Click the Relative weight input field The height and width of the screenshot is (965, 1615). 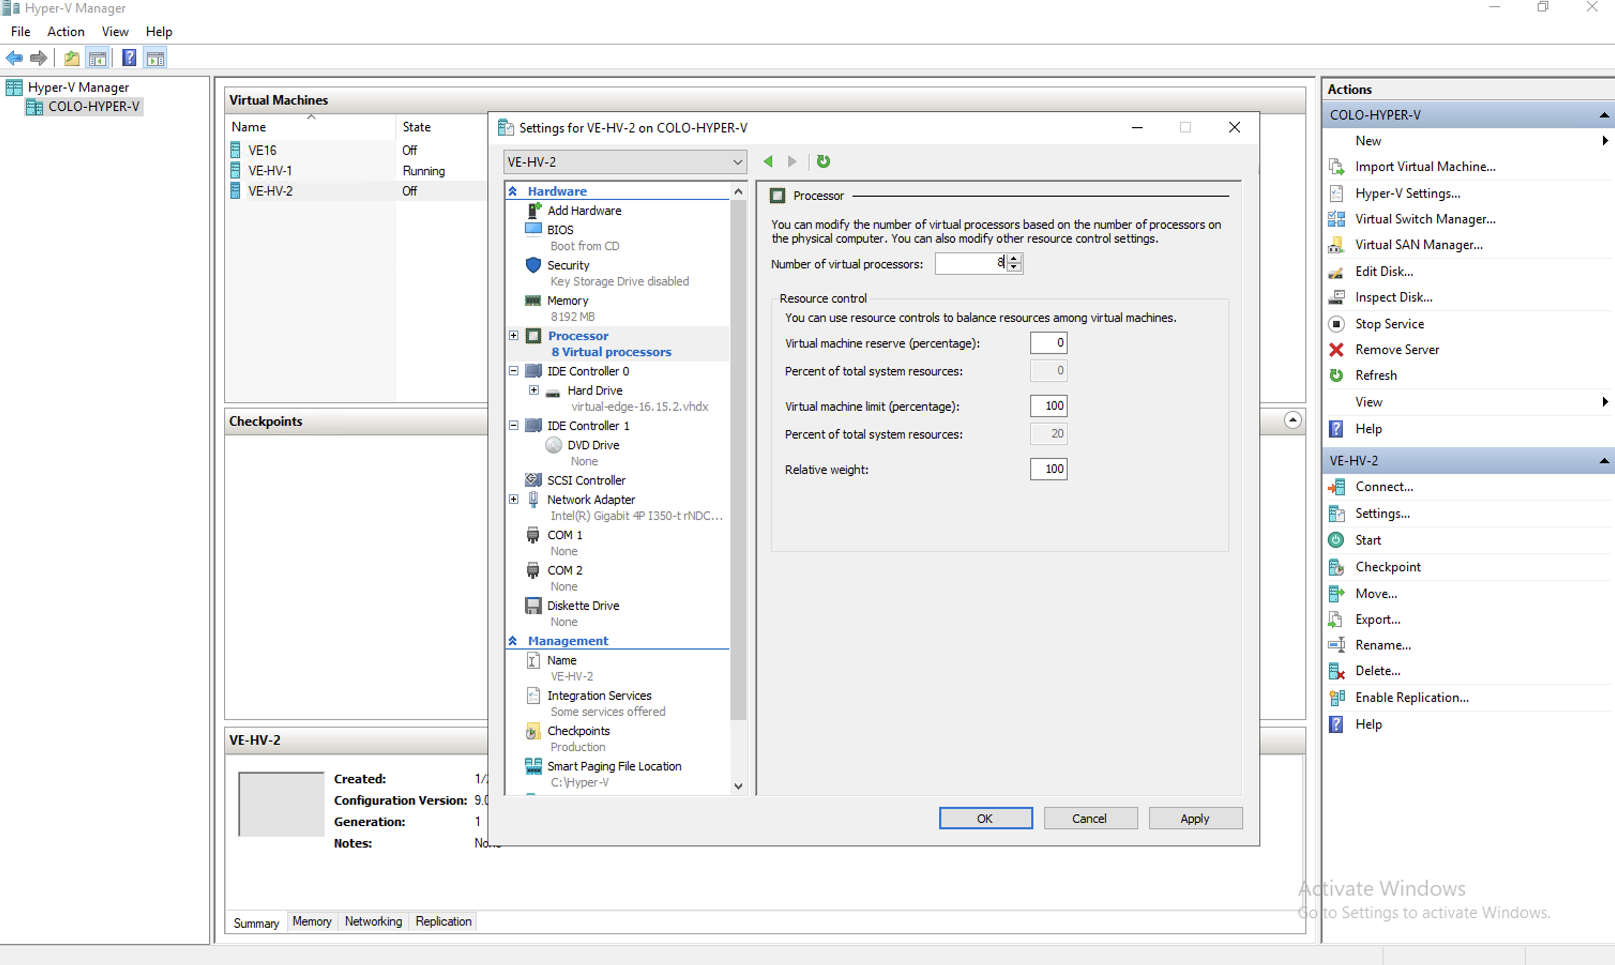[1047, 469]
